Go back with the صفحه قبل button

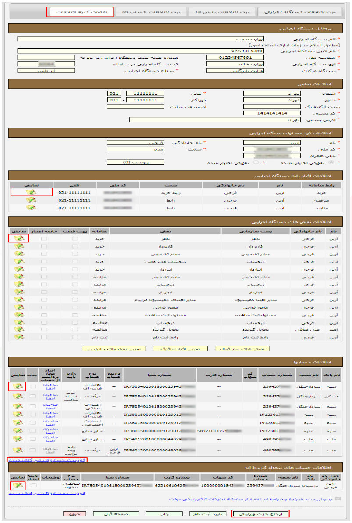point(116,514)
